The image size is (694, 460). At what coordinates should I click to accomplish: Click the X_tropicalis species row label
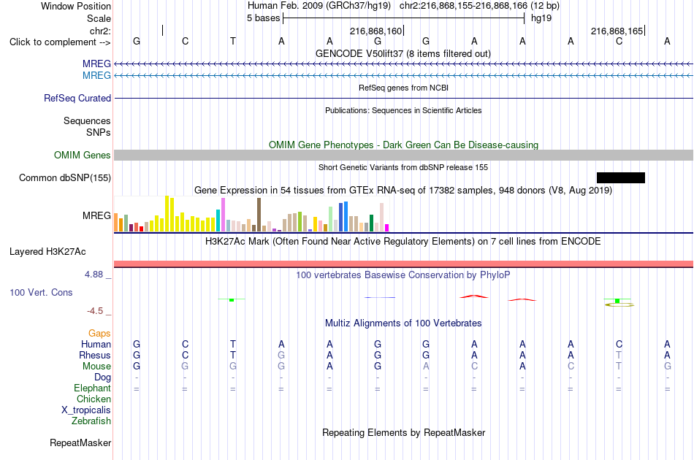coord(86,410)
